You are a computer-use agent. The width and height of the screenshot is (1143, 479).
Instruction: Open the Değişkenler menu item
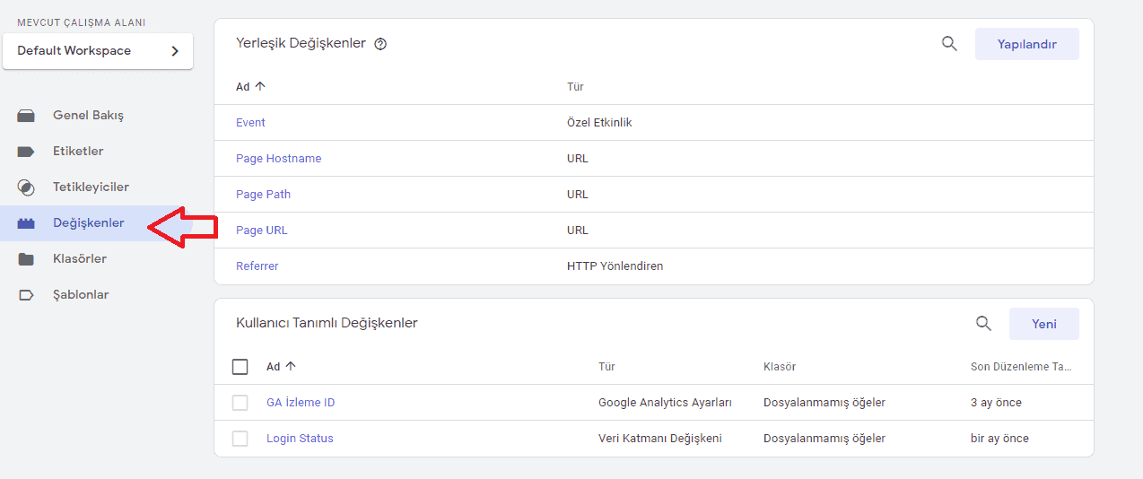click(x=88, y=223)
